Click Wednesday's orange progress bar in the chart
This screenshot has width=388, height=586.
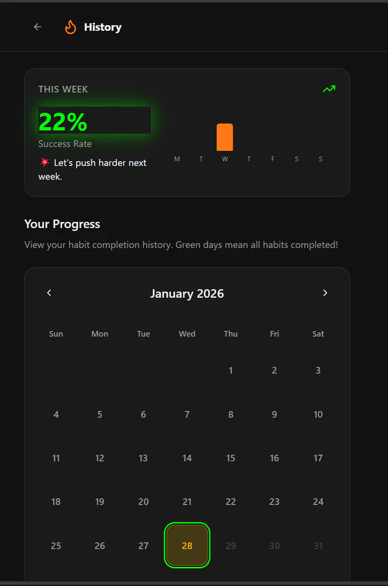225,136
